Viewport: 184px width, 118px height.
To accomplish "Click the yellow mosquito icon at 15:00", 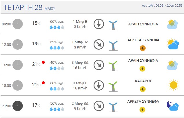I will pyautogui.click(x=142, y=69).
